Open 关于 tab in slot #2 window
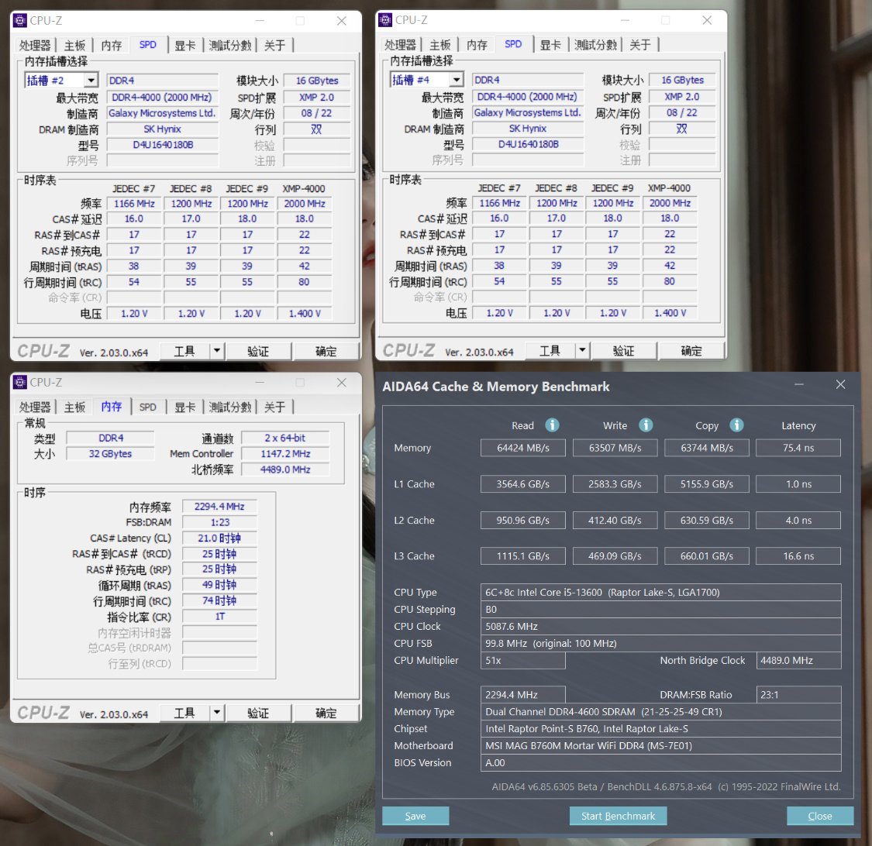This screenshot has width=872, height=846. pyautogui.click(x=274, y=45)
